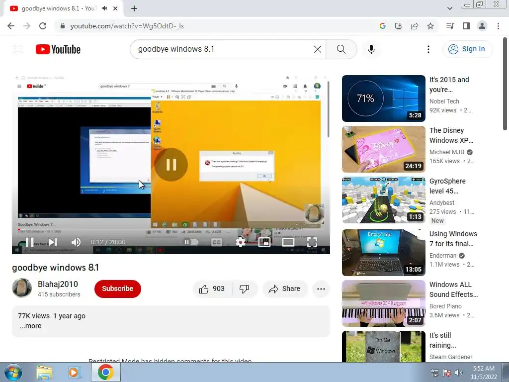Open the media controls toolbar icon
509x382 pixels.
pos(450,26)
